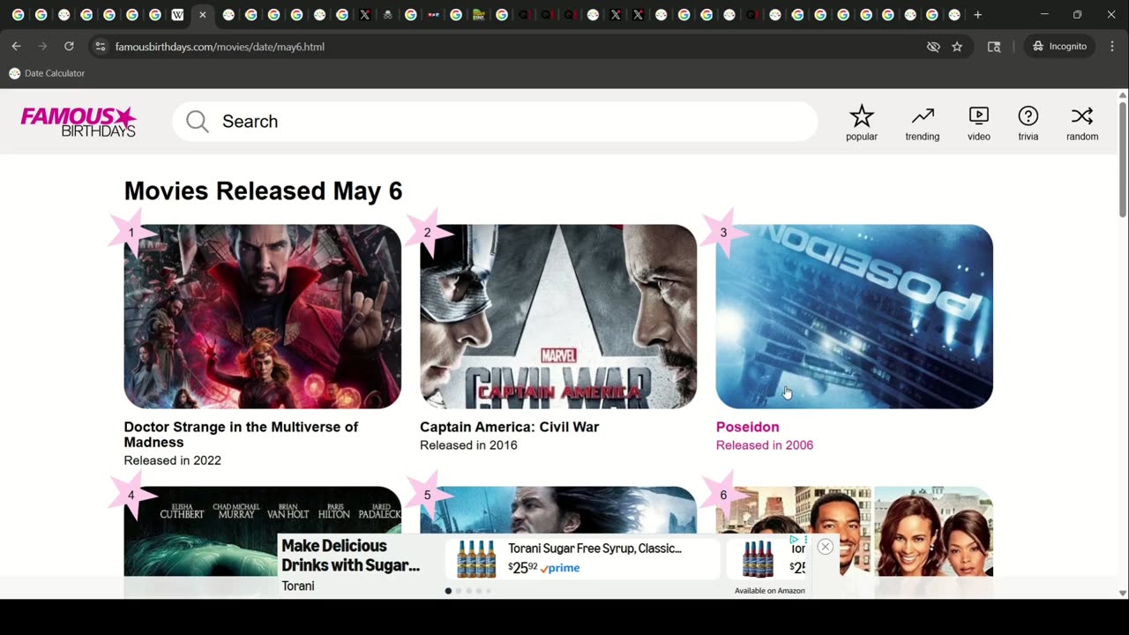
Task: Click the Make Delicious Drinks ad headline
Action: pos(350,556)
